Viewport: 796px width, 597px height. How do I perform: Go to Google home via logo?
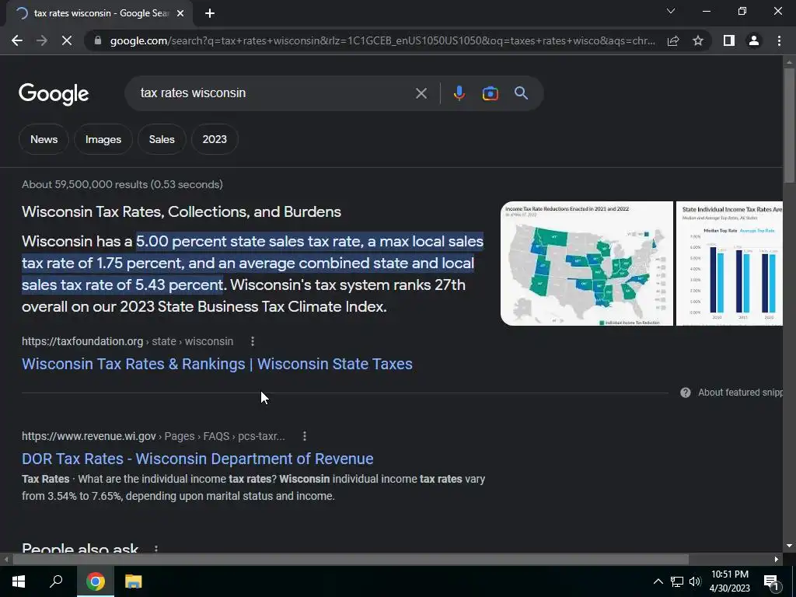(54, 94)
